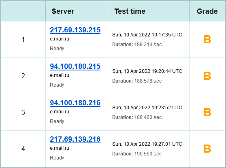Select the B grade in row 2
This screenshot has width=226, height=168.
point(207,76)
